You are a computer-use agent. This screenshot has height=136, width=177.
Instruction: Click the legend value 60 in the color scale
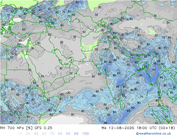(44, 134)
